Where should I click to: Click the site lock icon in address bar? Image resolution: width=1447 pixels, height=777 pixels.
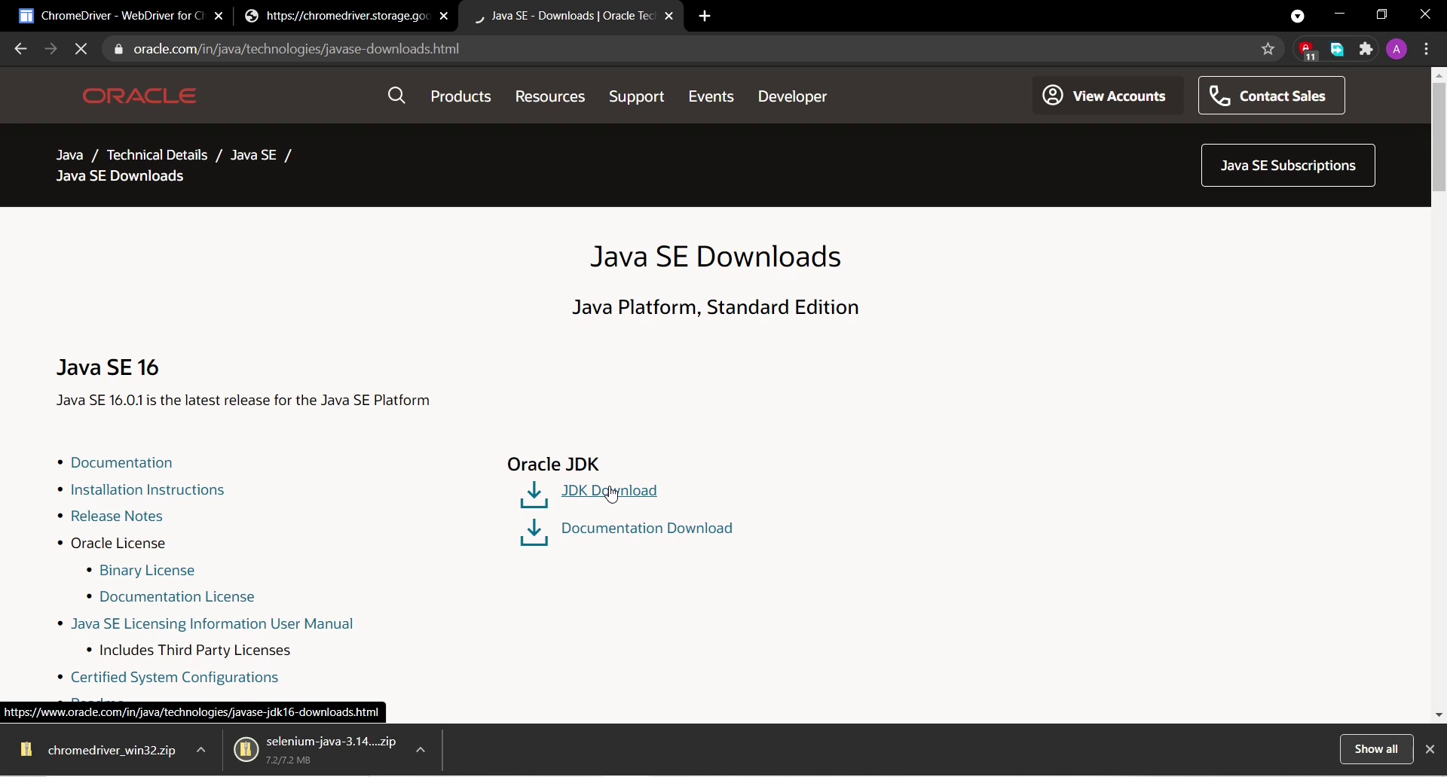click(x=118, y=50)
